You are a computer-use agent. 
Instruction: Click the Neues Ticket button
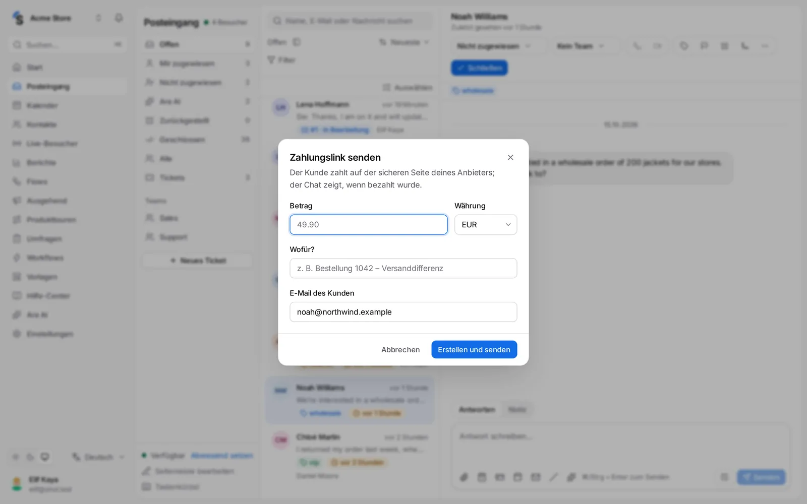198,261
